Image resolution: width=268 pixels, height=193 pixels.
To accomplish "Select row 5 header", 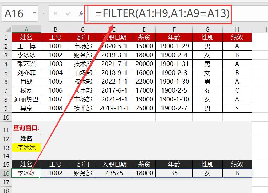I will click(x=6, y=73).
